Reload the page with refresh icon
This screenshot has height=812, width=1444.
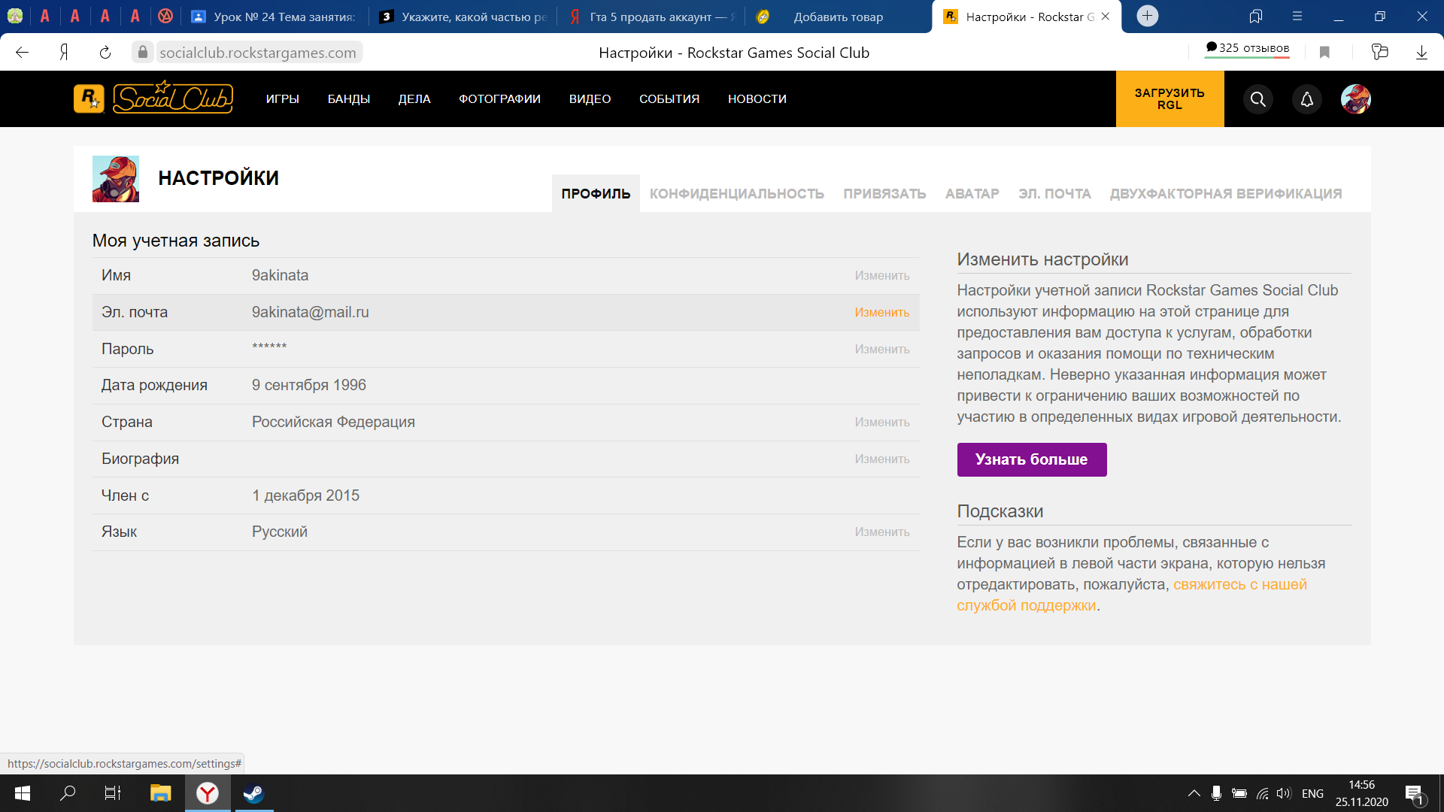(x=105, y=52)
